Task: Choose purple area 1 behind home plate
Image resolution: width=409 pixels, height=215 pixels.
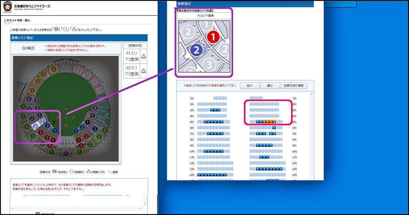Action: coord(66,154)
